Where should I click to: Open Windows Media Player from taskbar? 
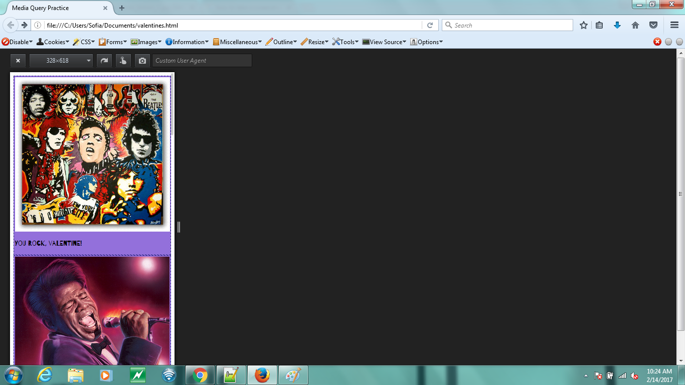pyautogui.click(x=106, y=375)
